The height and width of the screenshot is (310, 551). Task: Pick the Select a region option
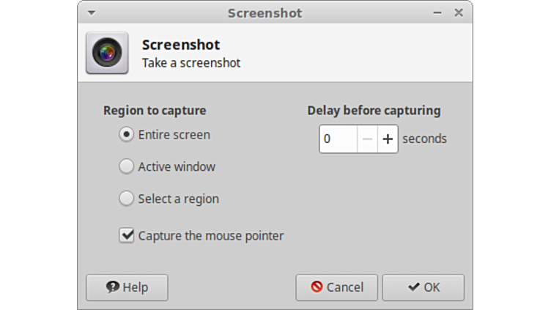[127, 199]
